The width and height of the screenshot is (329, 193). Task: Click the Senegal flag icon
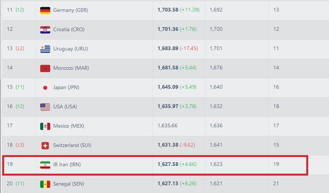tap(45, 184)
